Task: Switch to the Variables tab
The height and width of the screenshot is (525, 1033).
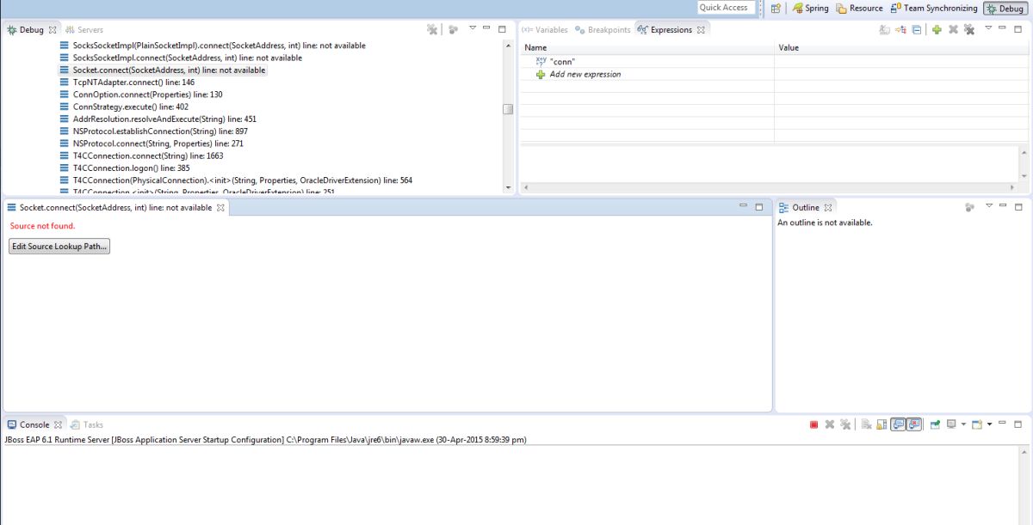Action: pos(545,29)
